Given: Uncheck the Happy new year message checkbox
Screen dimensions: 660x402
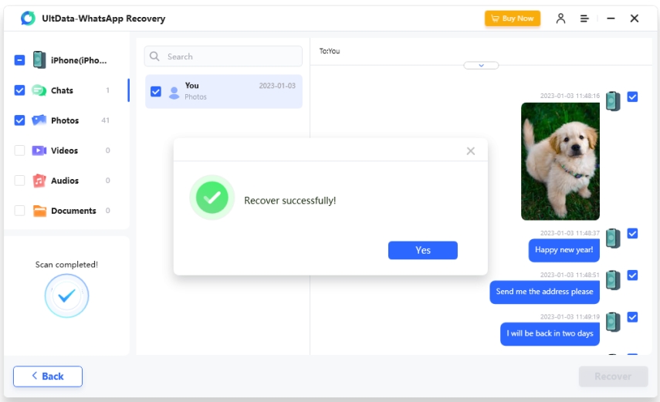Looking at the screenshot, I should pyautogui.click(x=632, y=233).
